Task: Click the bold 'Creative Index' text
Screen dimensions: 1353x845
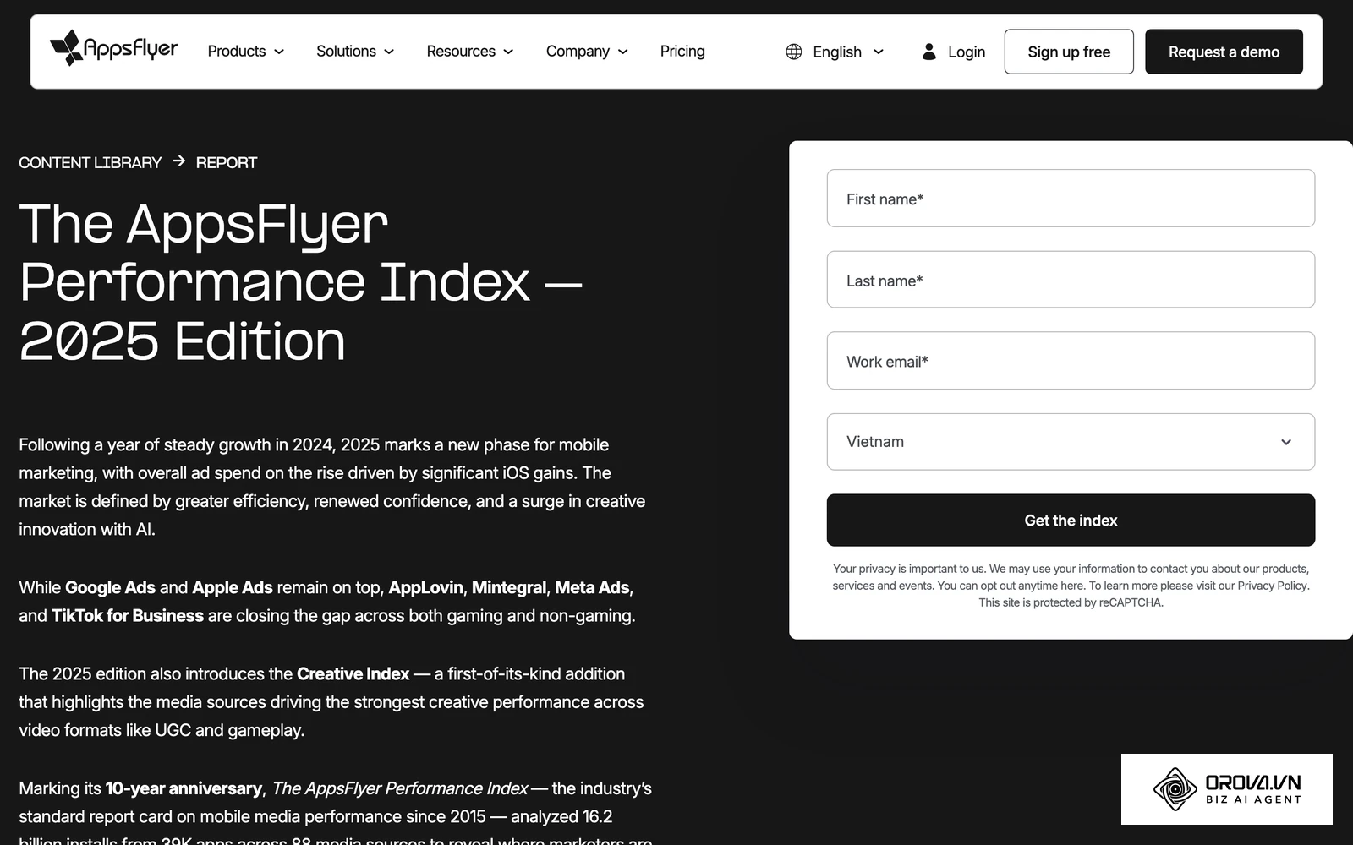Action: coord(353,673)
